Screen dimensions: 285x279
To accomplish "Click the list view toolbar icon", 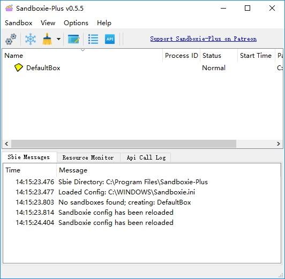I will (93, 39).
